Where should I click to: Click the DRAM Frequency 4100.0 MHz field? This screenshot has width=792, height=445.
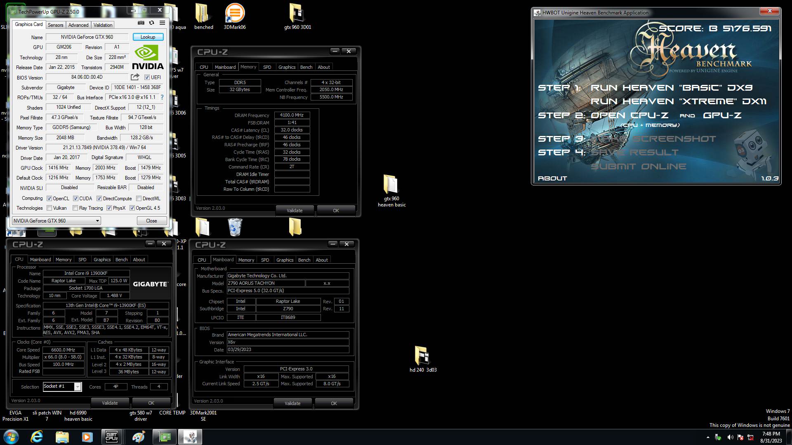[292, 115]
